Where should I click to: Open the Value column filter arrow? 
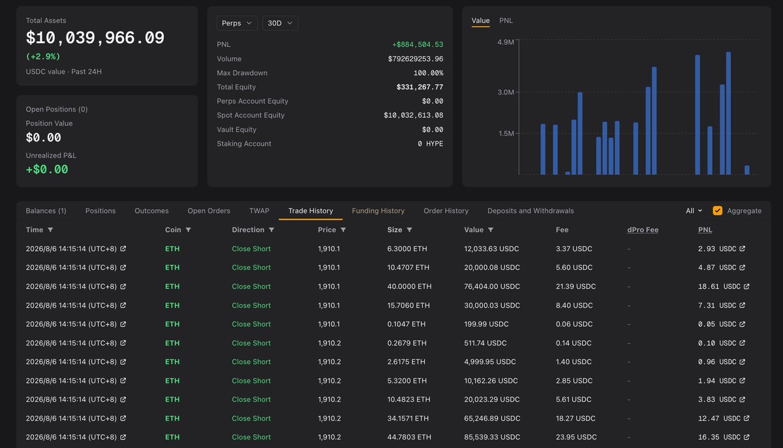491,230
